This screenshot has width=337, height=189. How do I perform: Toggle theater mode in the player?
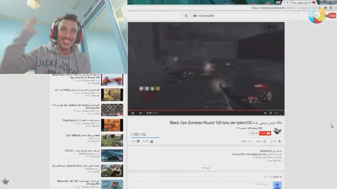tap(276, 113)
